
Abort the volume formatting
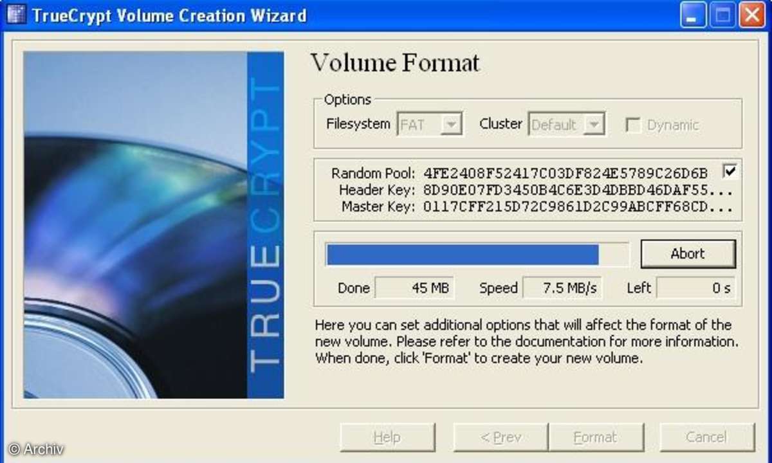tap(688, 253)
